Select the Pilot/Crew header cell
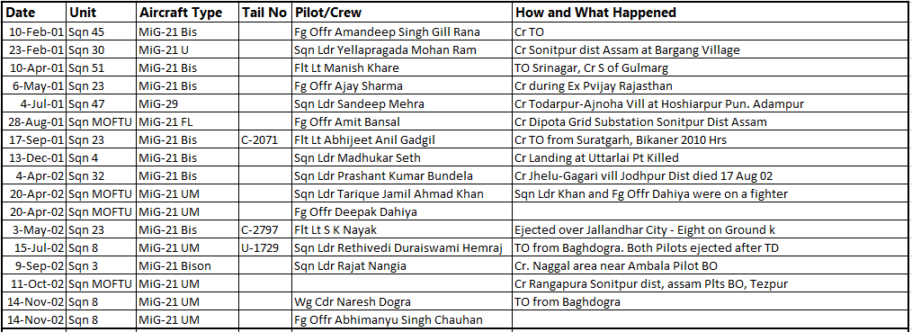912x332 pixels. click(402, 13)
